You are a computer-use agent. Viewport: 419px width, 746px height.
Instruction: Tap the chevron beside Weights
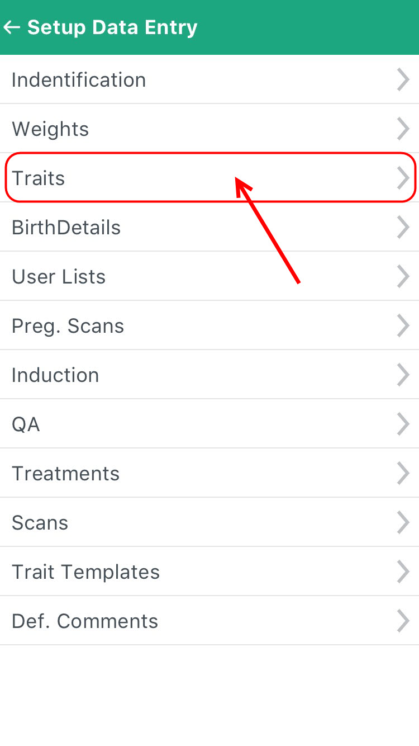click(x=403, y=129)
